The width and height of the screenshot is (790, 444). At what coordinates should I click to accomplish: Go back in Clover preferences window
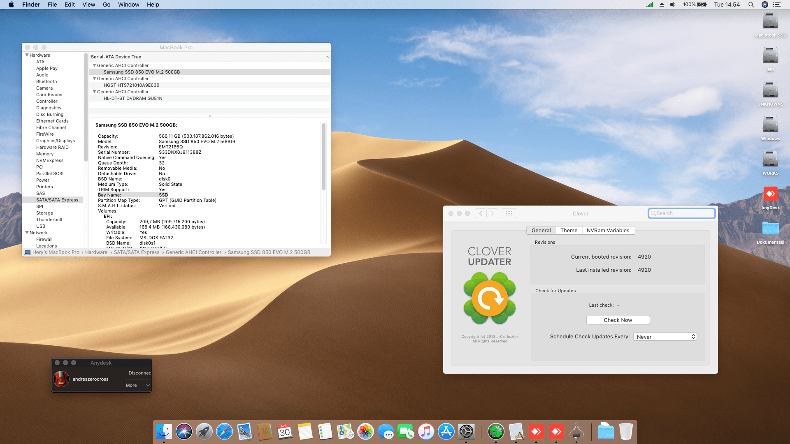(481, 213)
